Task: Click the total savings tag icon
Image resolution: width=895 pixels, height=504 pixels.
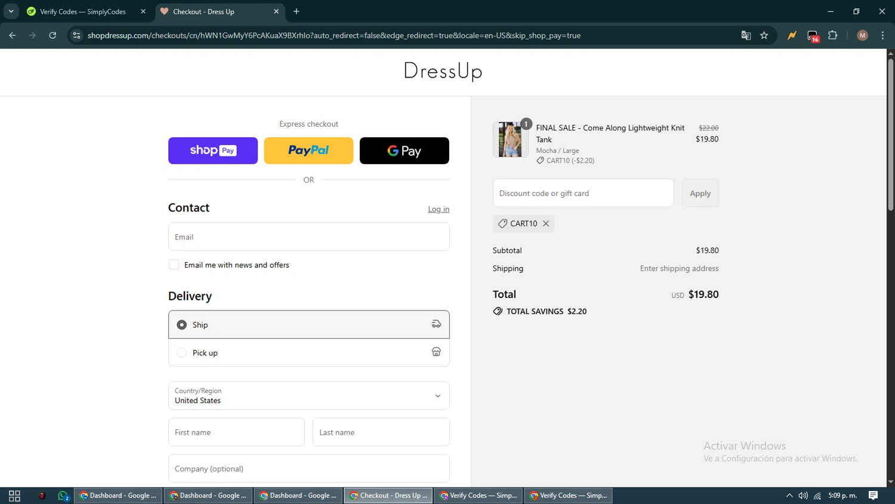Action: (498, 311)
